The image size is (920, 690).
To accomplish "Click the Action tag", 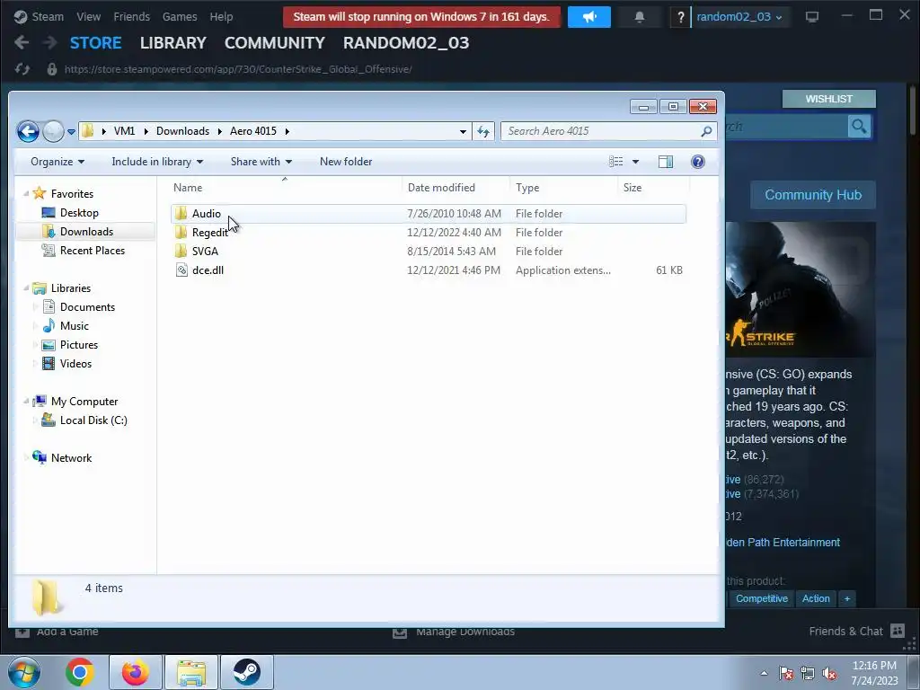I will (x=816, y=598).
